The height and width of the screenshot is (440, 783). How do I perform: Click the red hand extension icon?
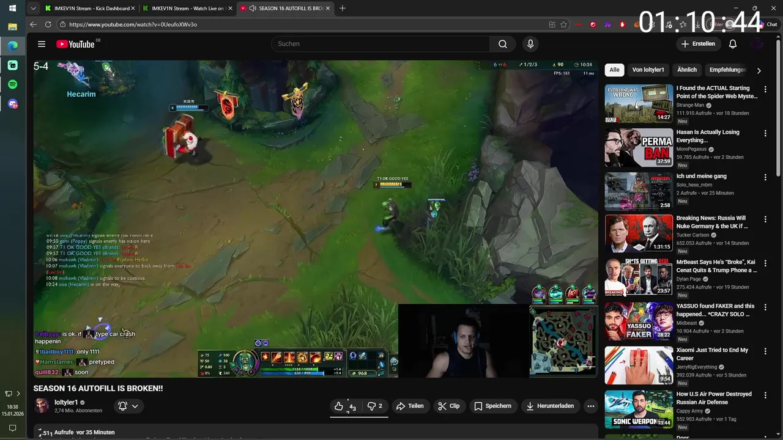pyautogui.click(x=623, y=24)
